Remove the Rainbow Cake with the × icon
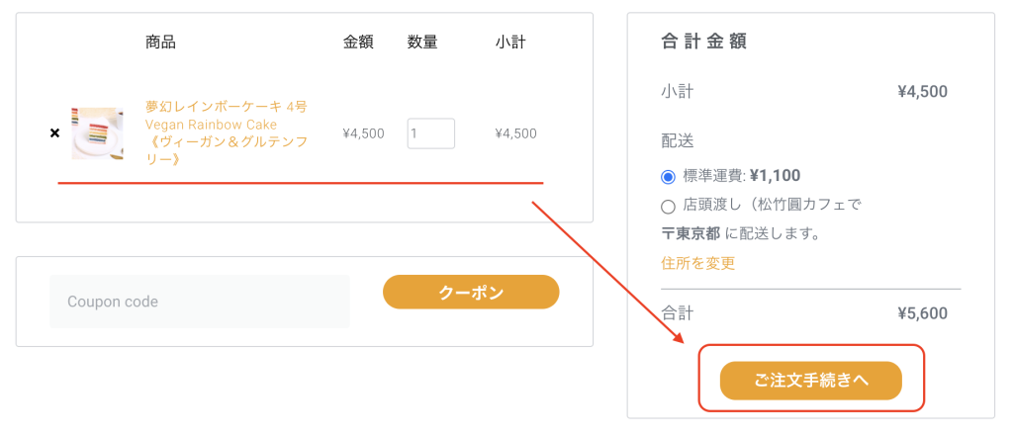The height and width of the screenshot is (437, 1013). pyautogui.click(x=55, y=132)
